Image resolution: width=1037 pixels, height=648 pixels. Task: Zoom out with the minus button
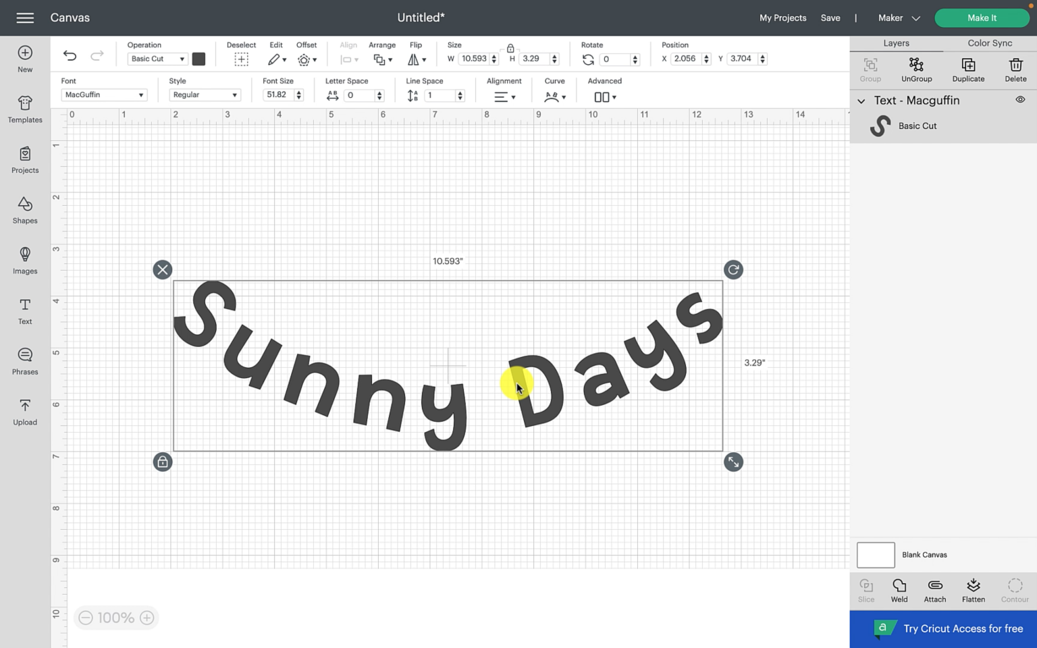point(86,618)
